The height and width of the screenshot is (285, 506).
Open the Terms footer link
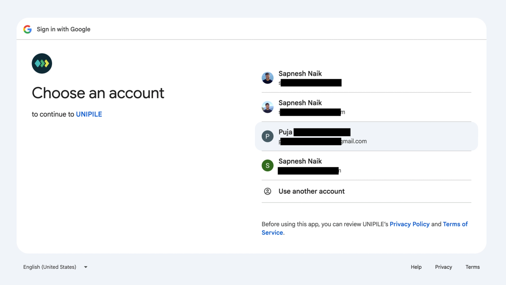(473, 267)
